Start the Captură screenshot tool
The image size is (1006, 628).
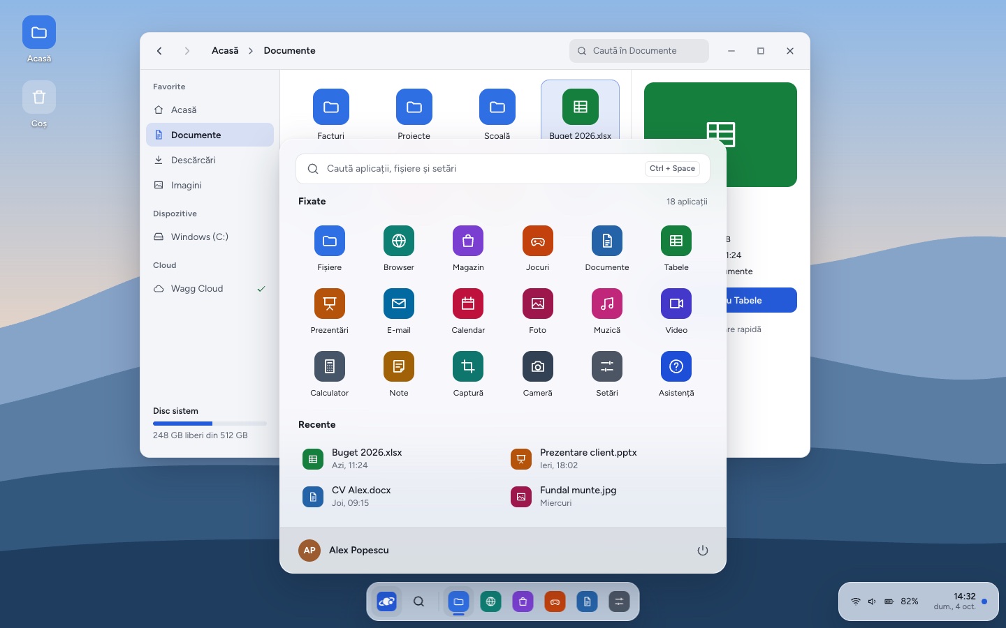pyautogui.click(x=468, y=375)
